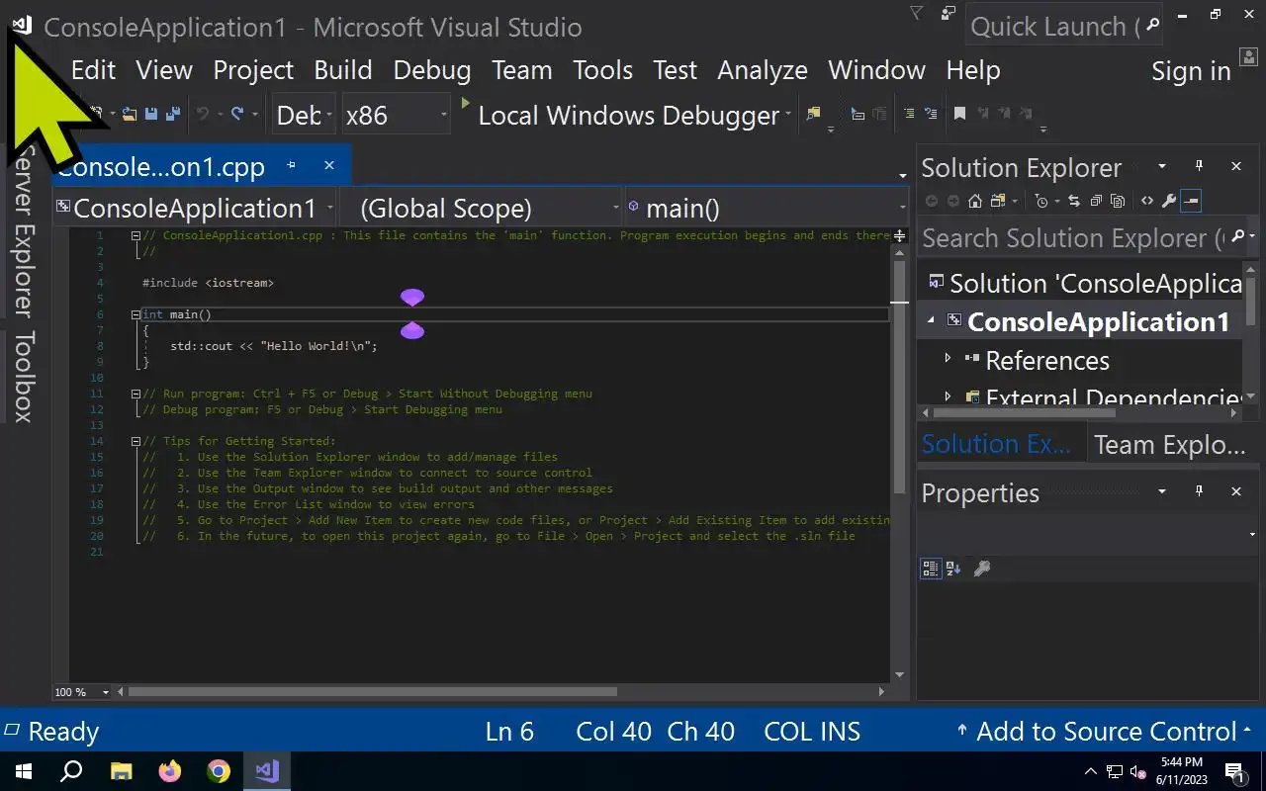
Task: Open Firefox from the taskbar
Action: pyautogui.click(x=170, y=771)
